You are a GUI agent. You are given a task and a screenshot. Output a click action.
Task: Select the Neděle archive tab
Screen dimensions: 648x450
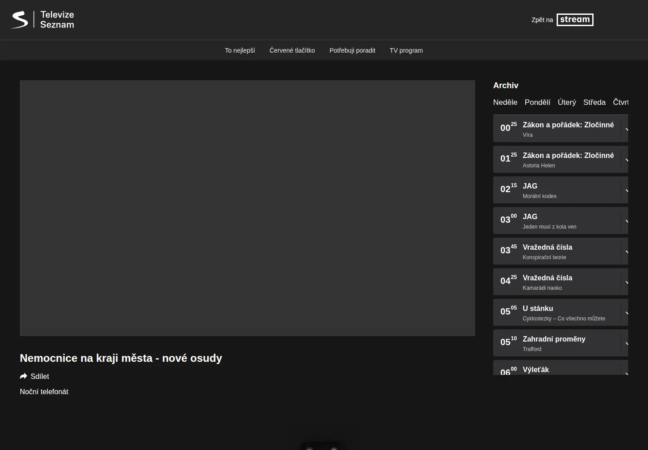point(505,102)
